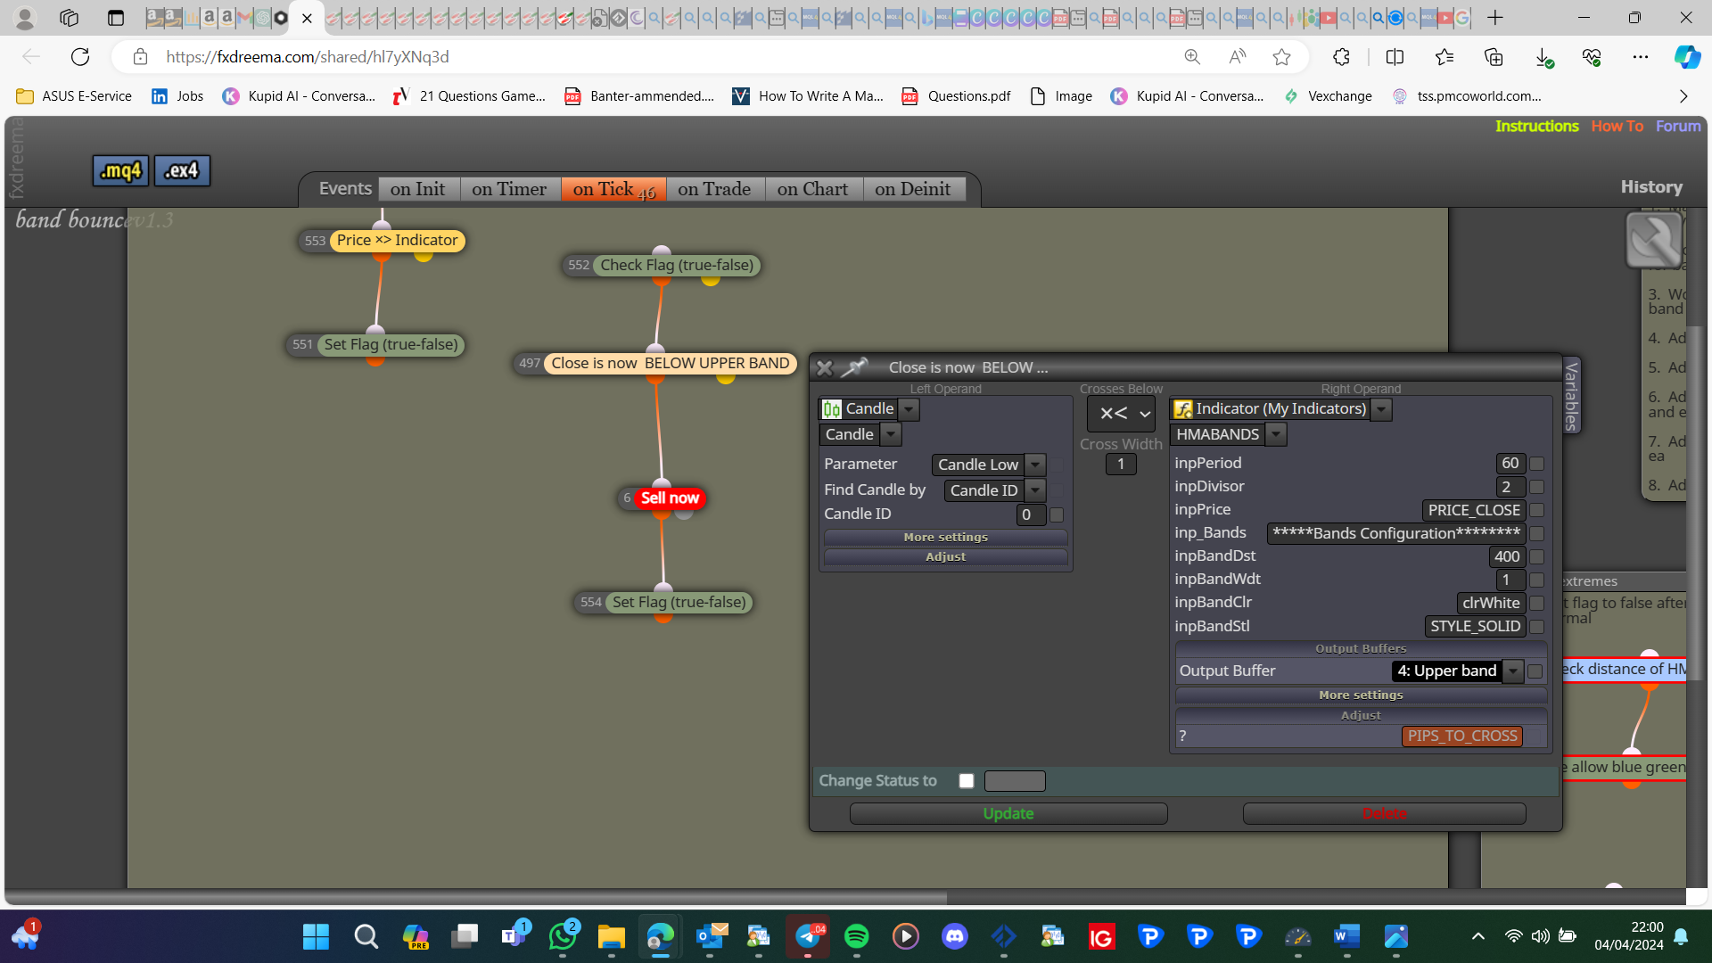The image size is (1712, 963).
Task: Switch to on Timer event tab
Action: (x=509, y=189)
